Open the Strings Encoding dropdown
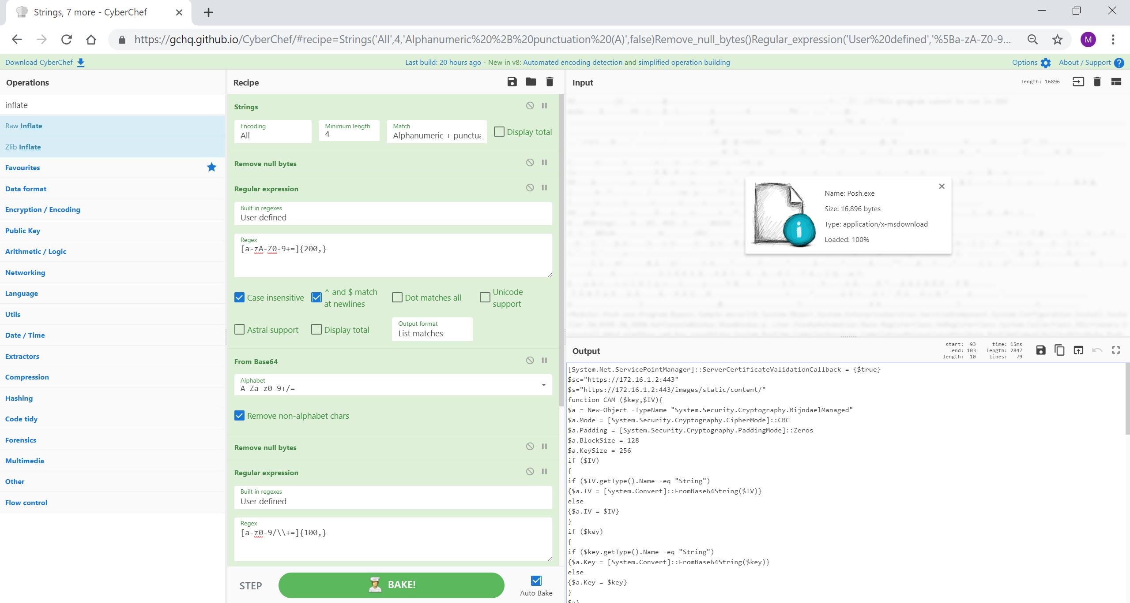1130x603 pixels. pos(272,131)
